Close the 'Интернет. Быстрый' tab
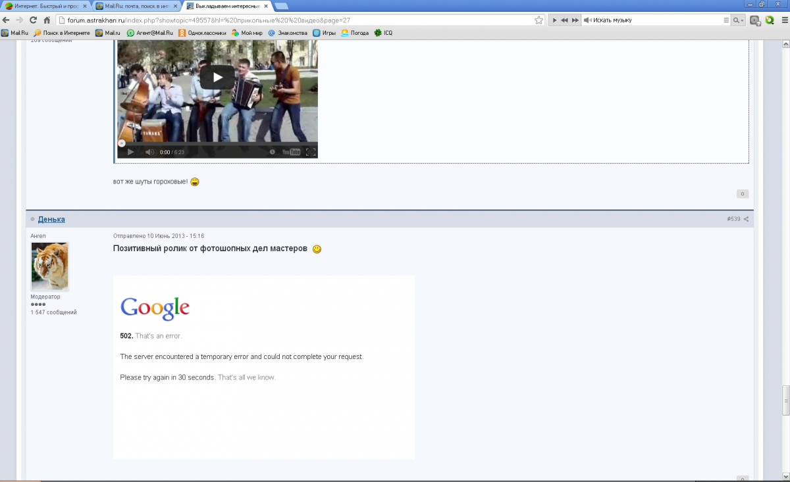 click(84, 6)
